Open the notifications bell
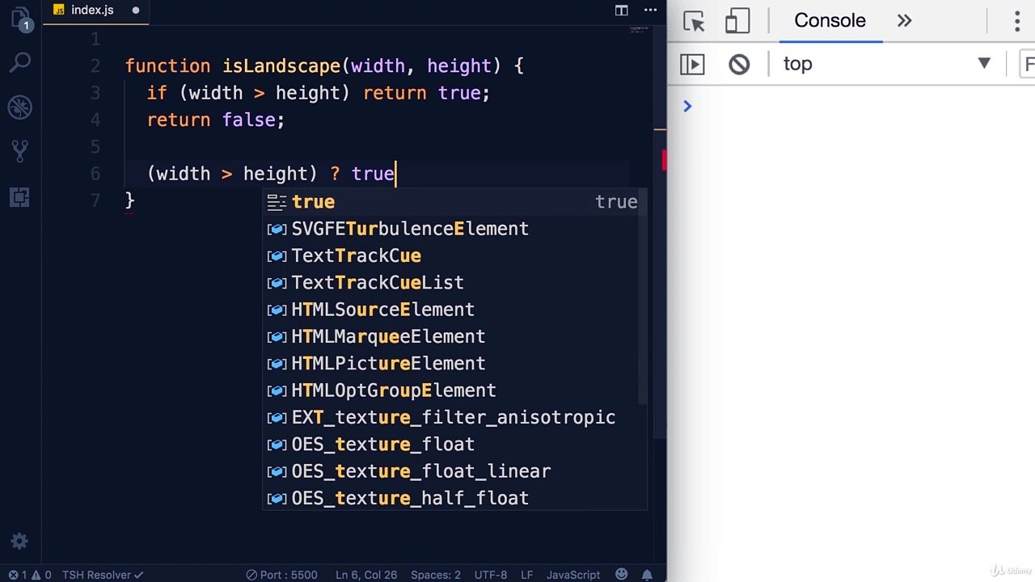The image size is (1035, 582). pyautogui.click(x=648, y=575)
